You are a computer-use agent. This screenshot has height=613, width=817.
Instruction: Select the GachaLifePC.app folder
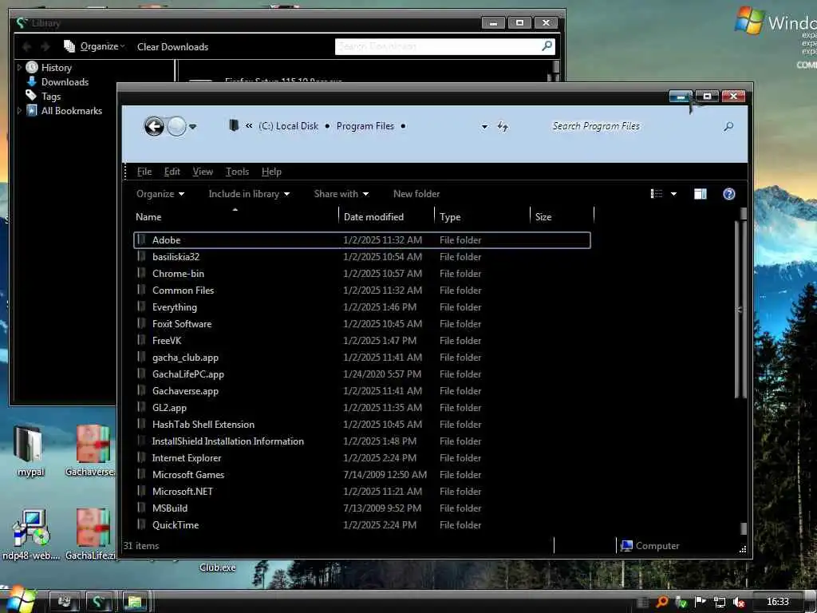(x=362, y=374)
